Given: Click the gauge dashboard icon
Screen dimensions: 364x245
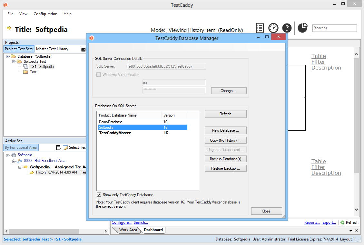Looking at the screenshot, I should [273, 28].
